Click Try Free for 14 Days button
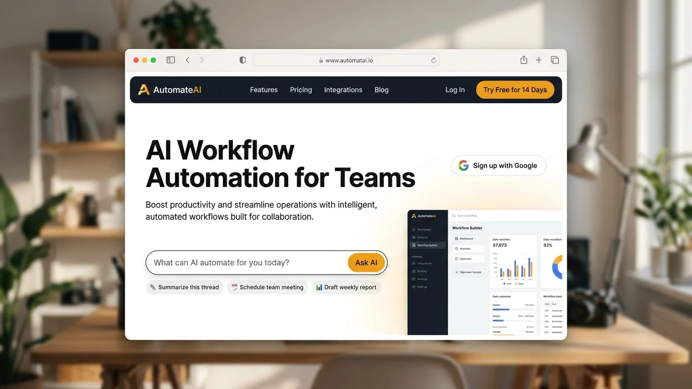The width and height of the screenshot is (692, 389). click(x=515, y=90)
